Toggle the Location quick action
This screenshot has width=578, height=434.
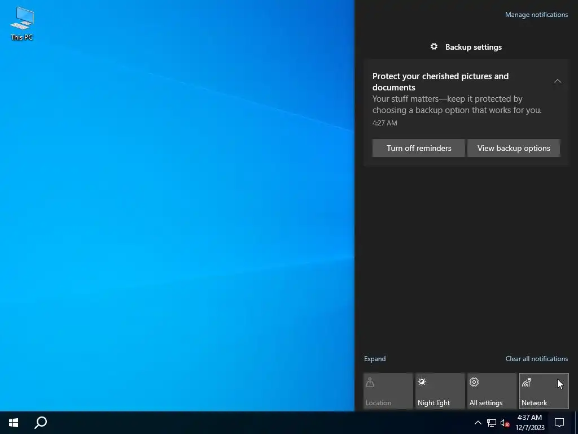388,391
